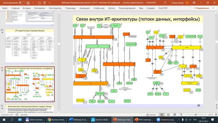Open the Запись tab
The height and width of the screenshot is (123, 218).
click(112, 8)
